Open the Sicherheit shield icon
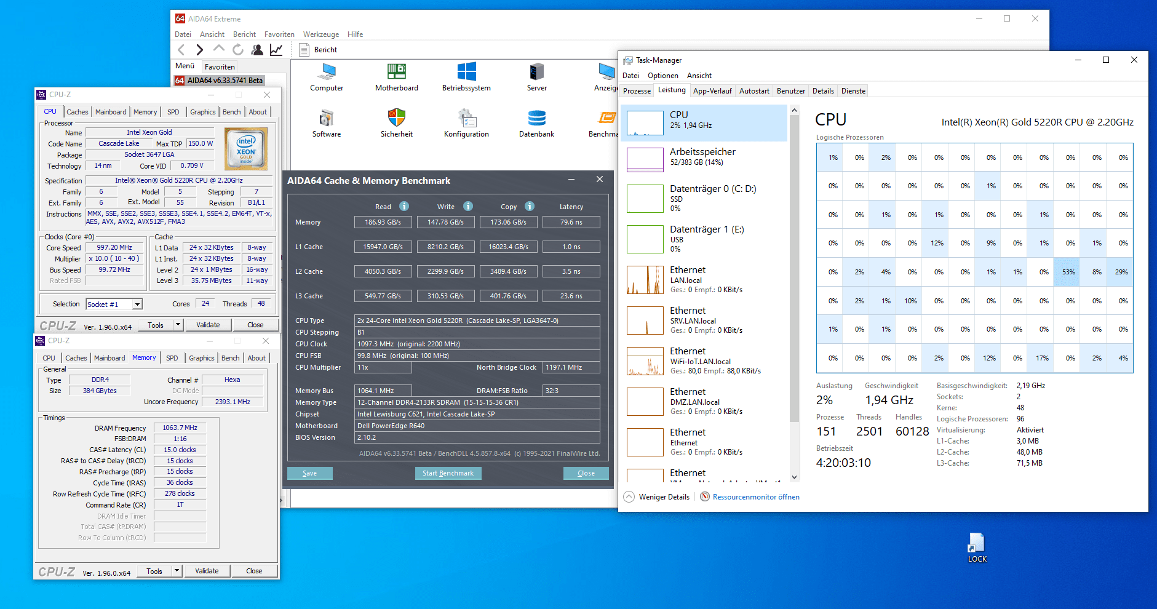 coord(396,117)
